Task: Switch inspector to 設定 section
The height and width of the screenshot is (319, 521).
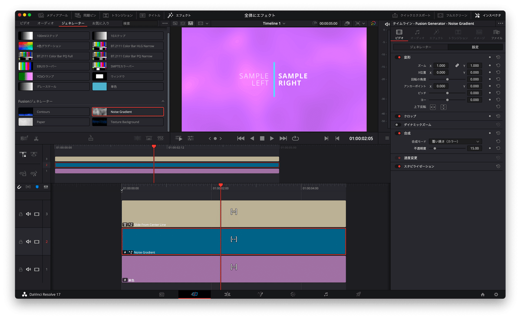Action: [x=475, y=47]
